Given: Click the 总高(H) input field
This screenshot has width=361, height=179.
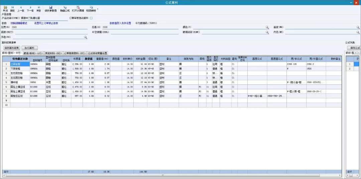Looking at the screenshot, I should pyautogui.click(x=140, y=27).
